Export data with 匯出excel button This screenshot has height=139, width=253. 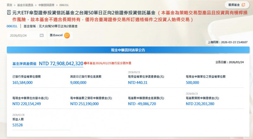[x=60, y=35]
